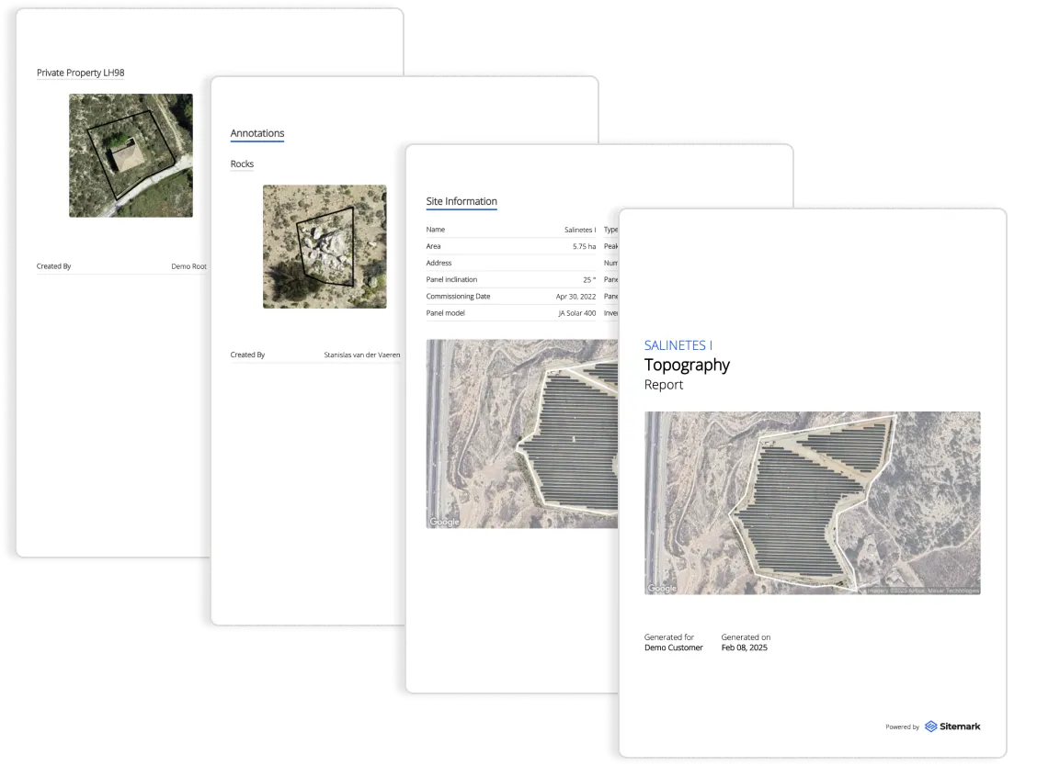Select Stanislas van der Vaeren creator name
The height and width of the screenshot is (766, 1037).
(x=362, y=355)
